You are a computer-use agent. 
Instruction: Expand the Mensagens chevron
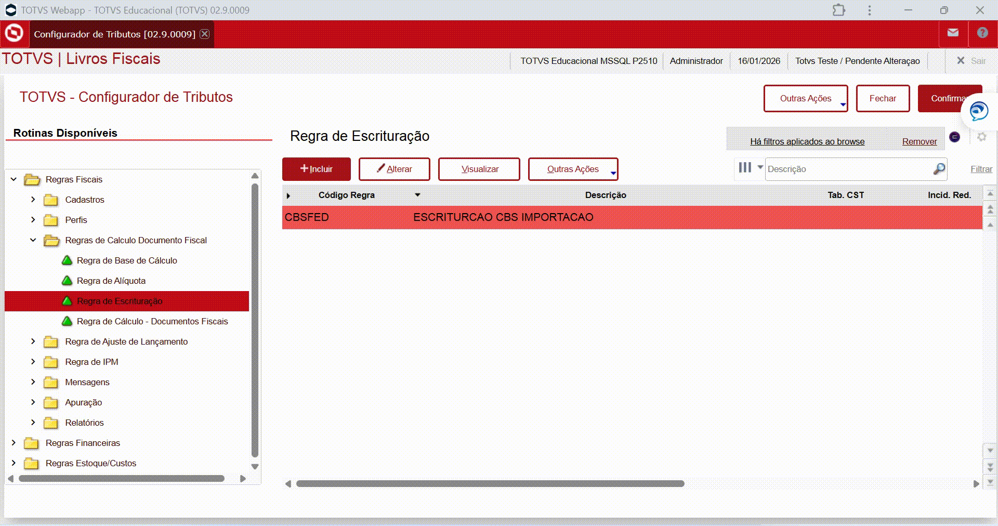[x=33, y=382]
